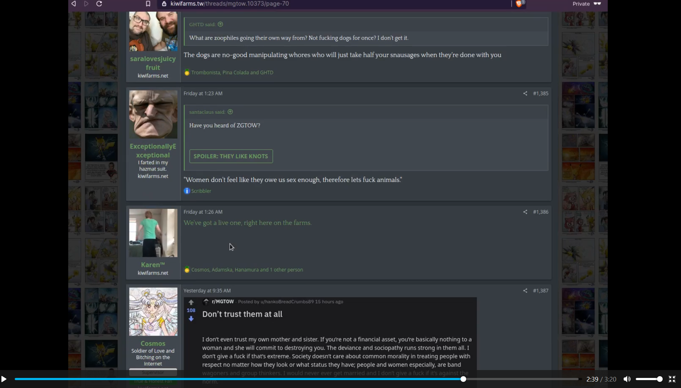Open the santaclaus quote source arrow

click(230, 112)
